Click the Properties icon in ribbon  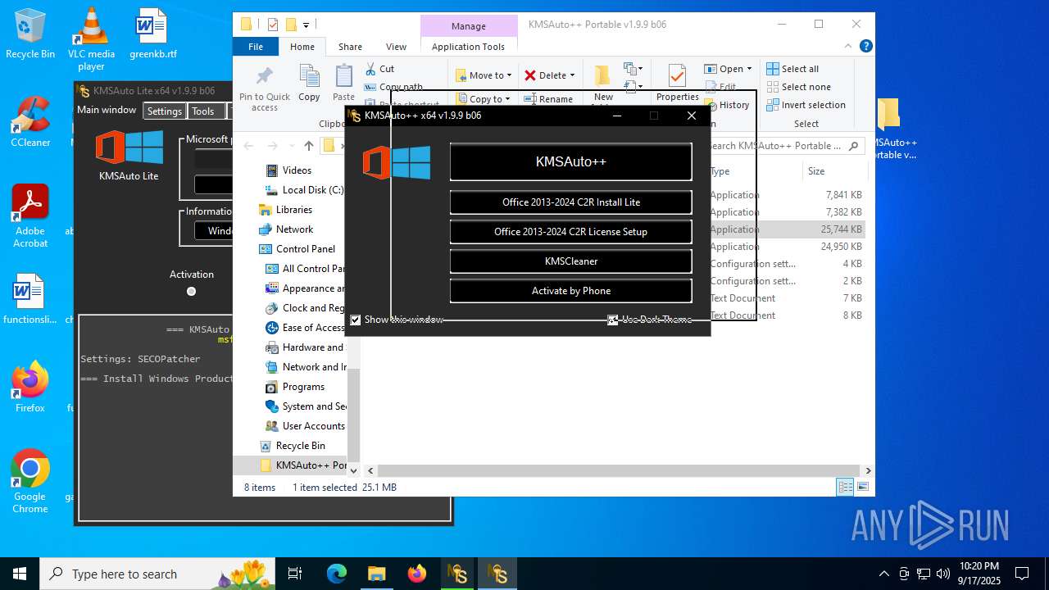(x=677, y=76)
